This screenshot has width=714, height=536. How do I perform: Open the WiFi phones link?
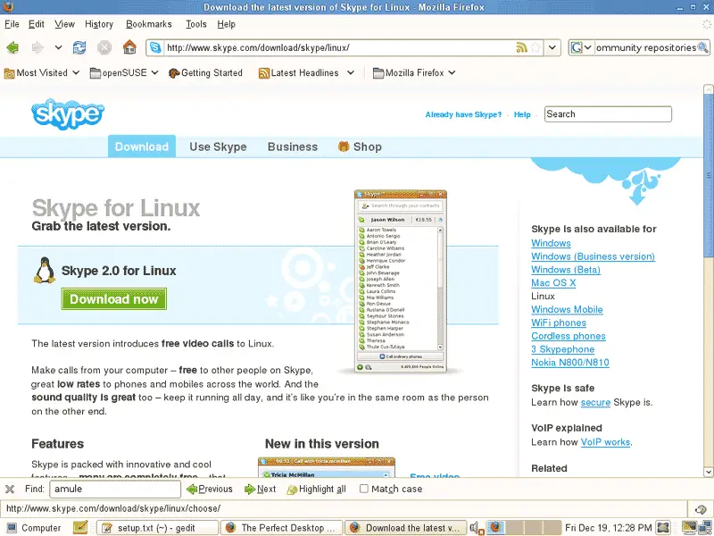[x=559, y=322]
